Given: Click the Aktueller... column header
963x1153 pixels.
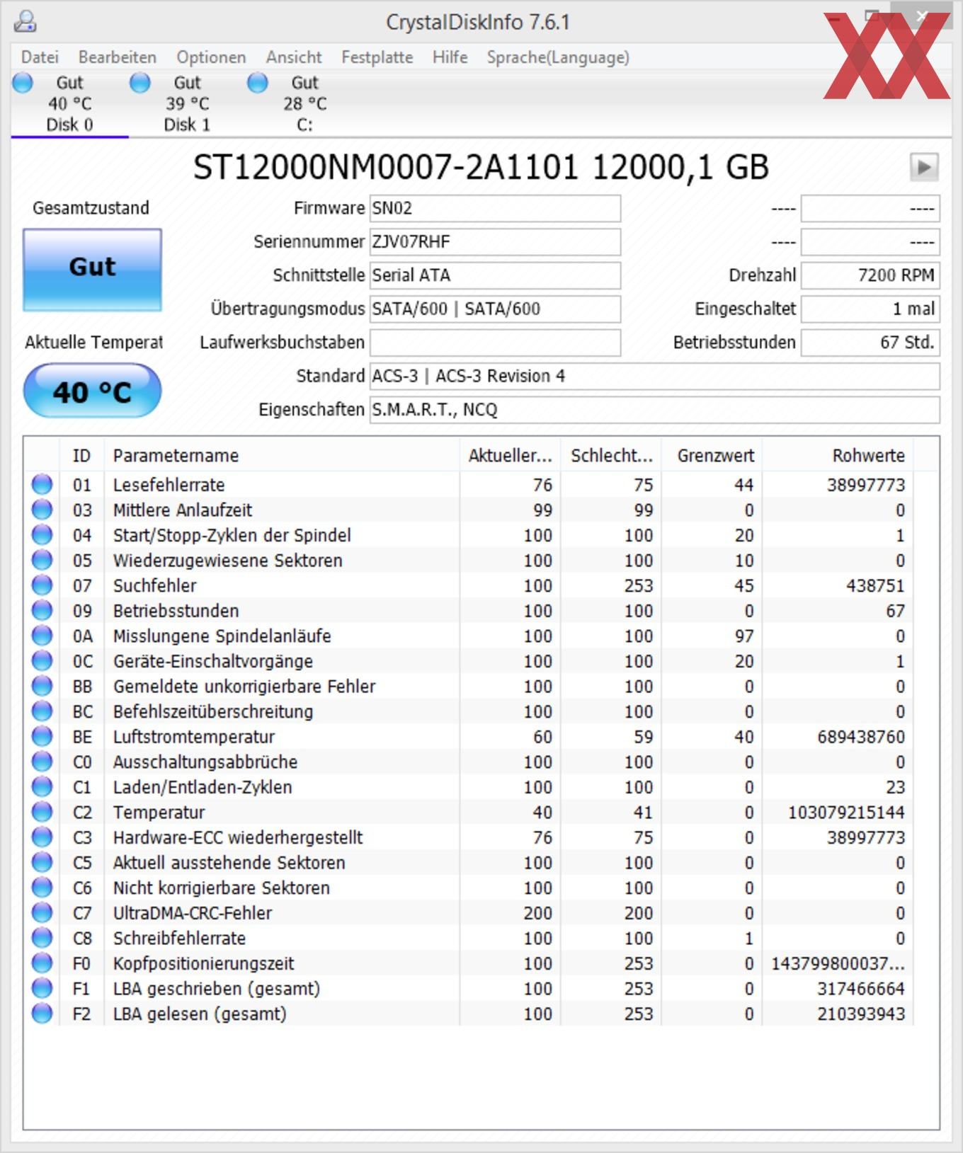Looking at the screenshot, I should tap(510, 456).
